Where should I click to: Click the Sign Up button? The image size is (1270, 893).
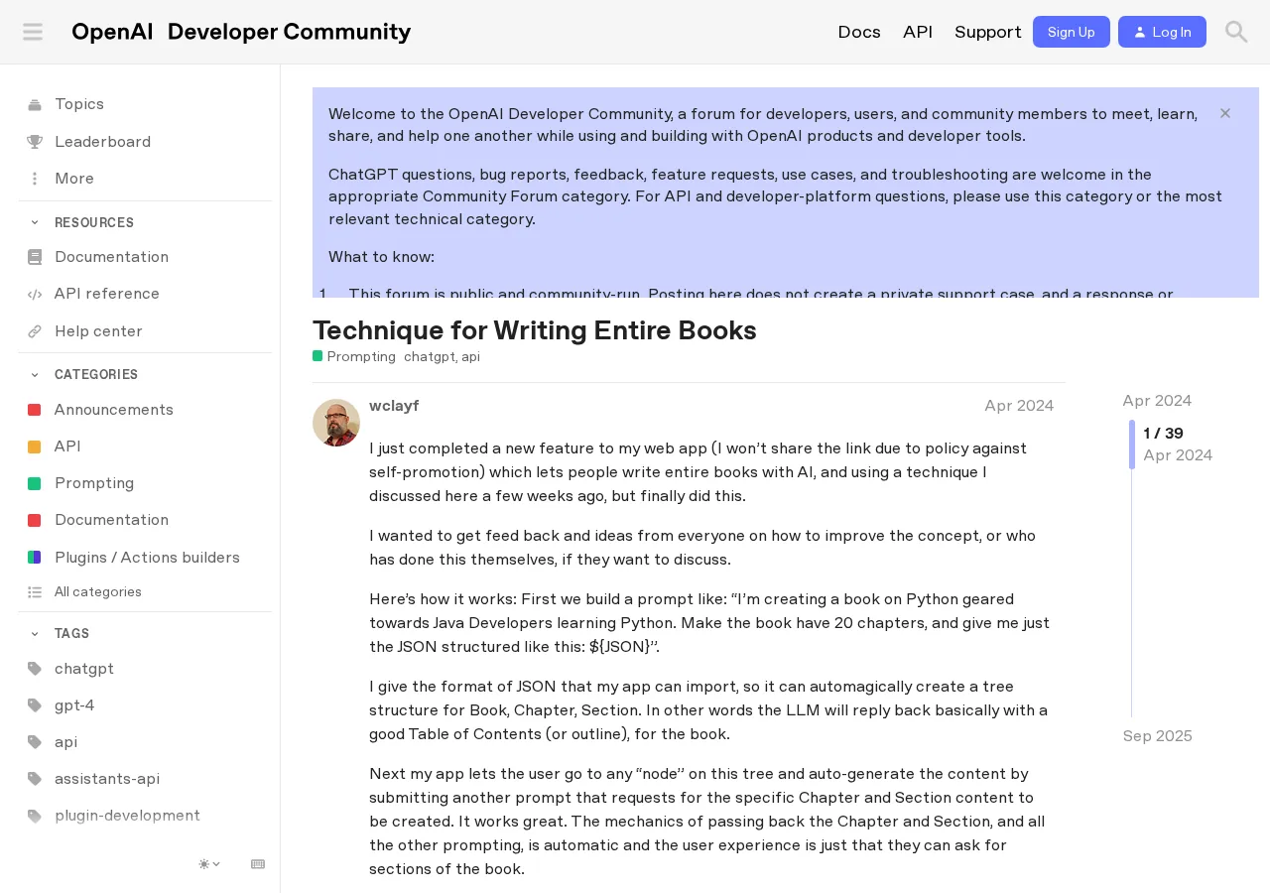(x=1072, y=32)
